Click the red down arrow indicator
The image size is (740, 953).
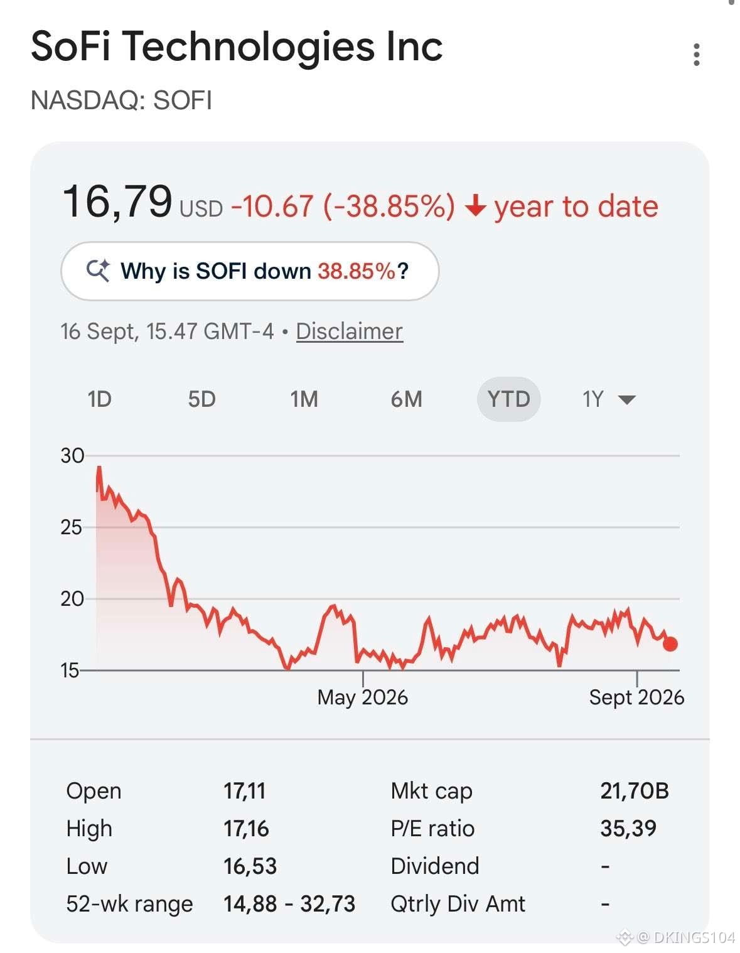point(476,206)
